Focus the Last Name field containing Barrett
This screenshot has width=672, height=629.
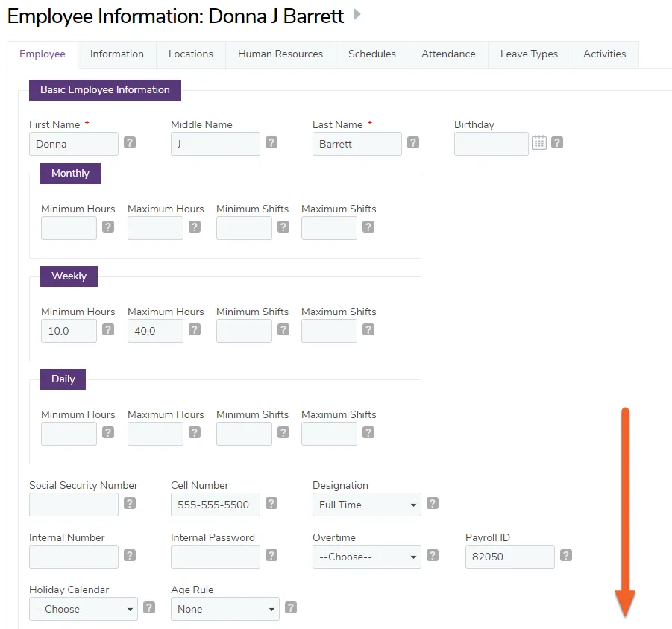coord(357,144)
